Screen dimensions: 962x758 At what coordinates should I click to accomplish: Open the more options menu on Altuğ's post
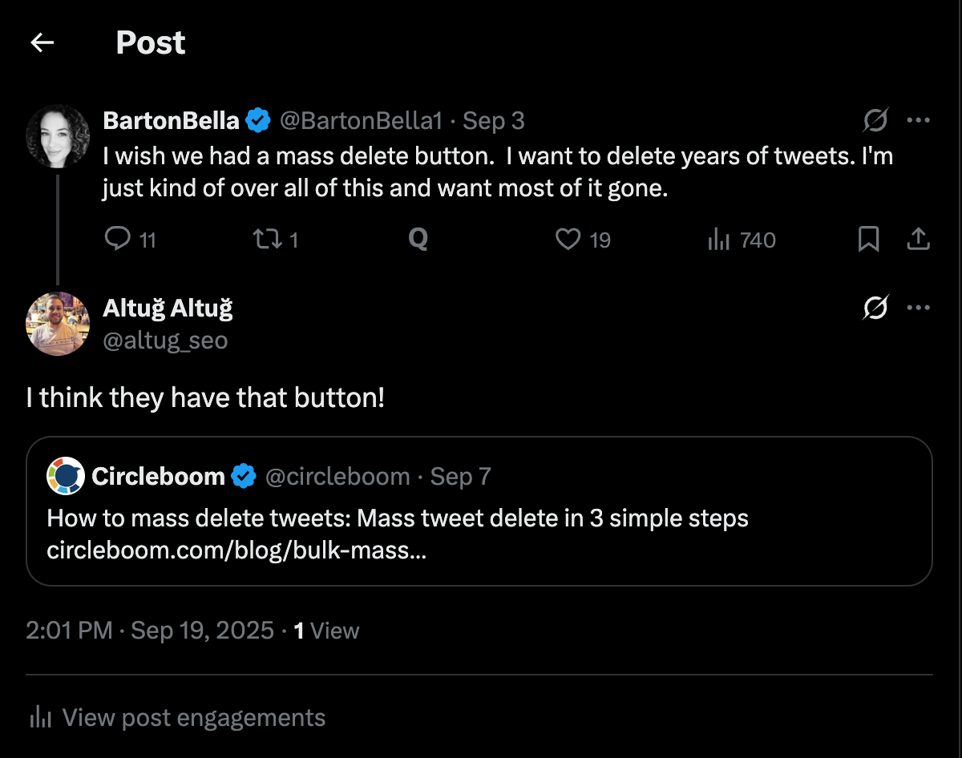pos(917,307)
